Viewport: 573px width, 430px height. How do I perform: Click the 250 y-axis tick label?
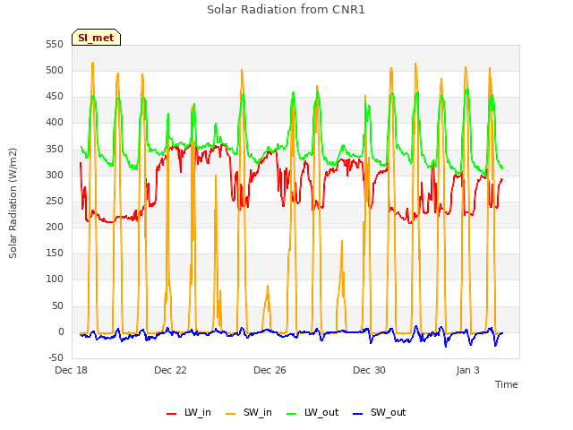point(55,201)
